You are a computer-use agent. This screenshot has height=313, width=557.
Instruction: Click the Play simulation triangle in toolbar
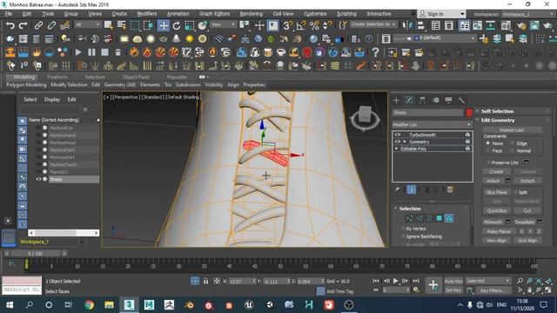pyautogui.click(x=78, y=52)
